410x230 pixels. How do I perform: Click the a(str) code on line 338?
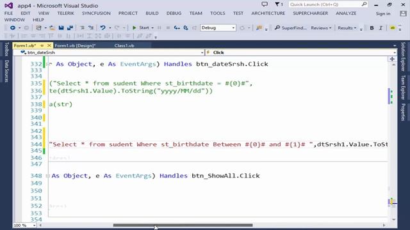tap(61, 104)
